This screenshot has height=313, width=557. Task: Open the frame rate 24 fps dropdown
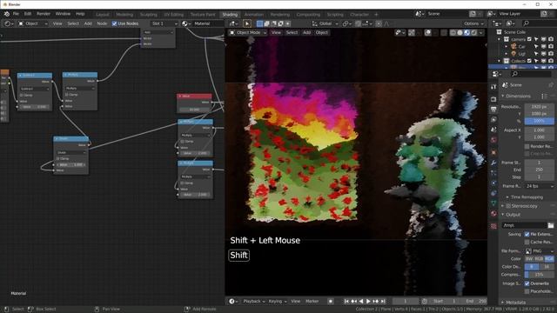pyautogui.click(x=540, y=186)
